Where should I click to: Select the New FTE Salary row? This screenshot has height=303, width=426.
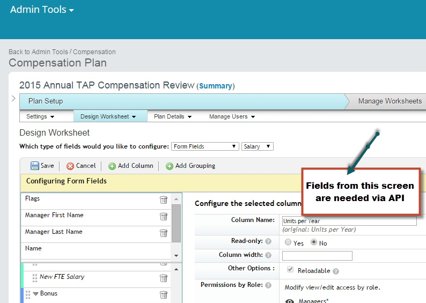(x=97, y=279)
